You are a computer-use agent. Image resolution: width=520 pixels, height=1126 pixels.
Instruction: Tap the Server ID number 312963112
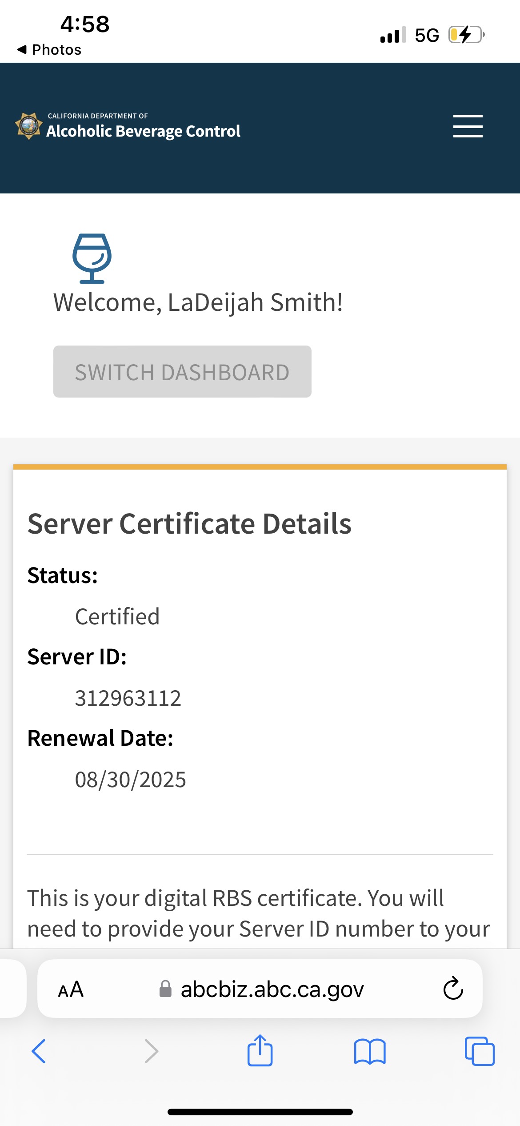[128, 698]
